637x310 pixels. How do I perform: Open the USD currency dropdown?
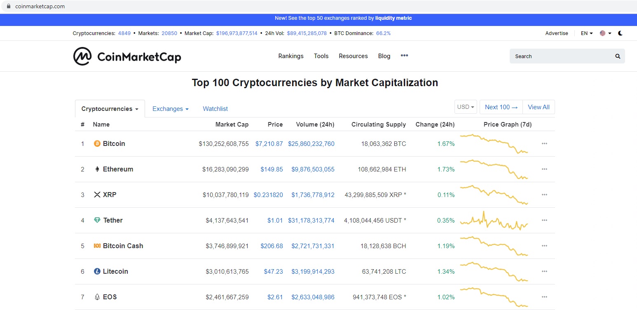click(466, 107)
